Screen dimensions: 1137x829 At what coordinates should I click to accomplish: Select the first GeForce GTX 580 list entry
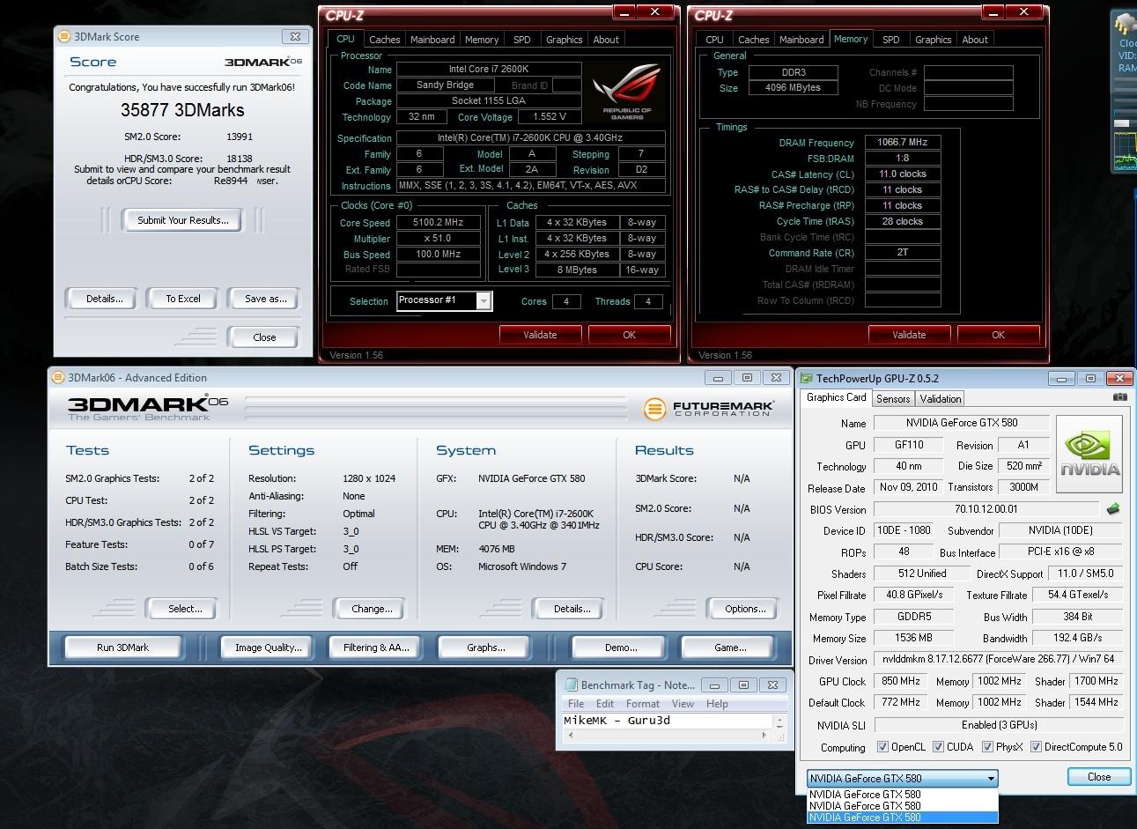pyautogui.click(x=903, y=794)
